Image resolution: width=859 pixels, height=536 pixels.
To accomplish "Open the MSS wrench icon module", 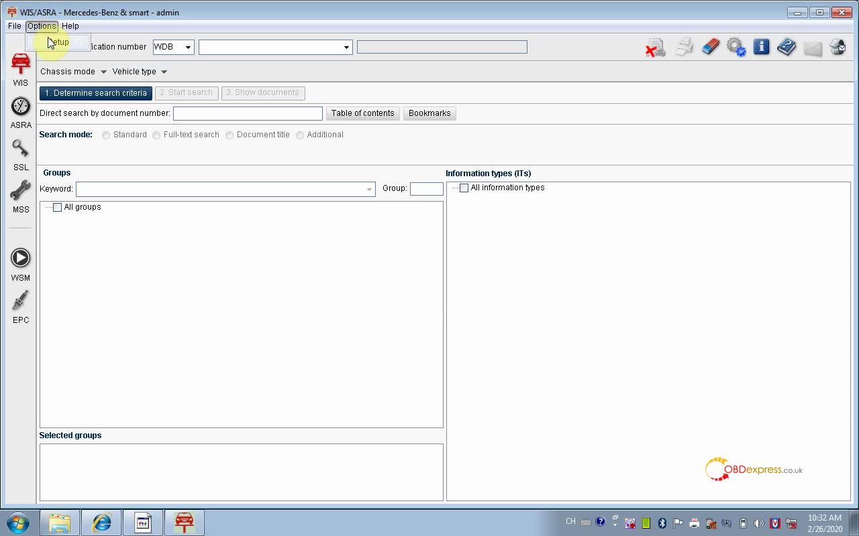I will coord(21,191).
